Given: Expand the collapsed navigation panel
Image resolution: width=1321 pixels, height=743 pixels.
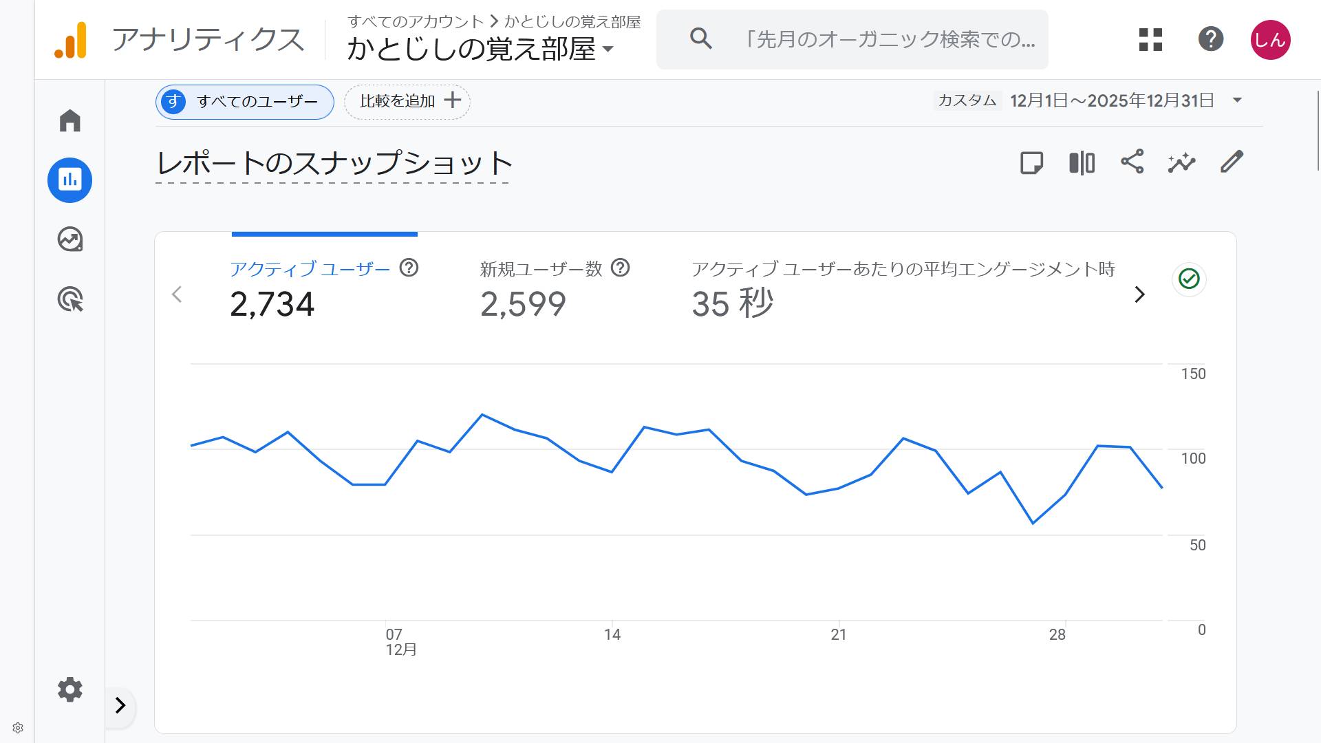Looking at the screenshot, I should click(121, 706).
